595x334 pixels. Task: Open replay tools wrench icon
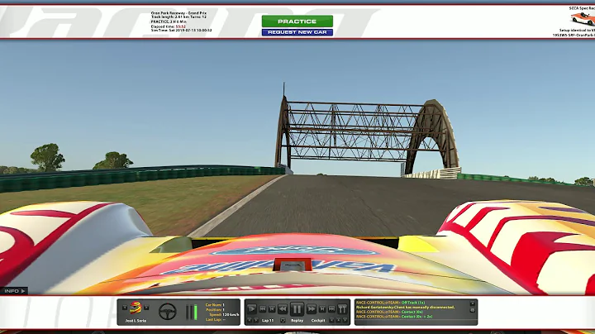point(342,309)
